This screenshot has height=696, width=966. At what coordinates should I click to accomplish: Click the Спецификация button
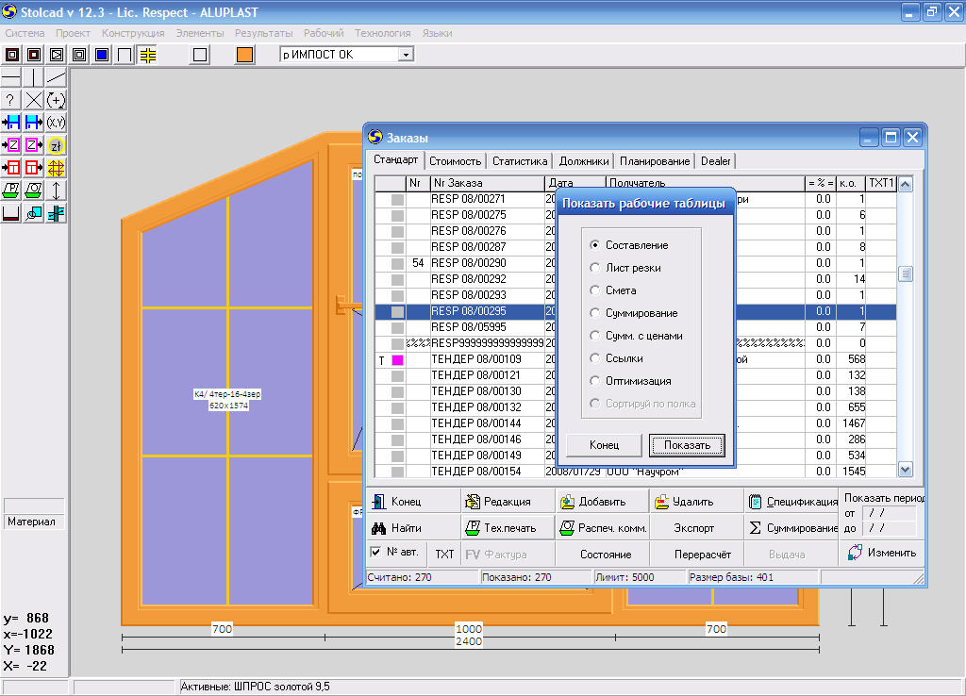(x=791, y=502)
